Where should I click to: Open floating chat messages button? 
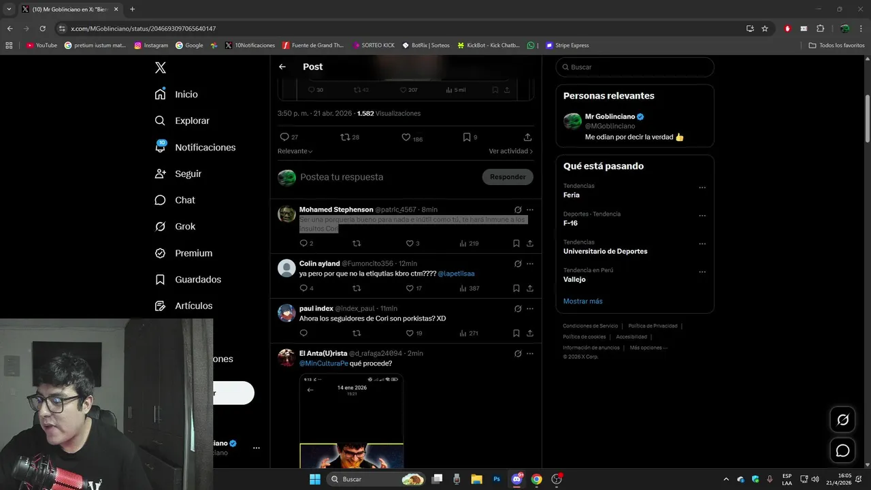tap(842, 451)
